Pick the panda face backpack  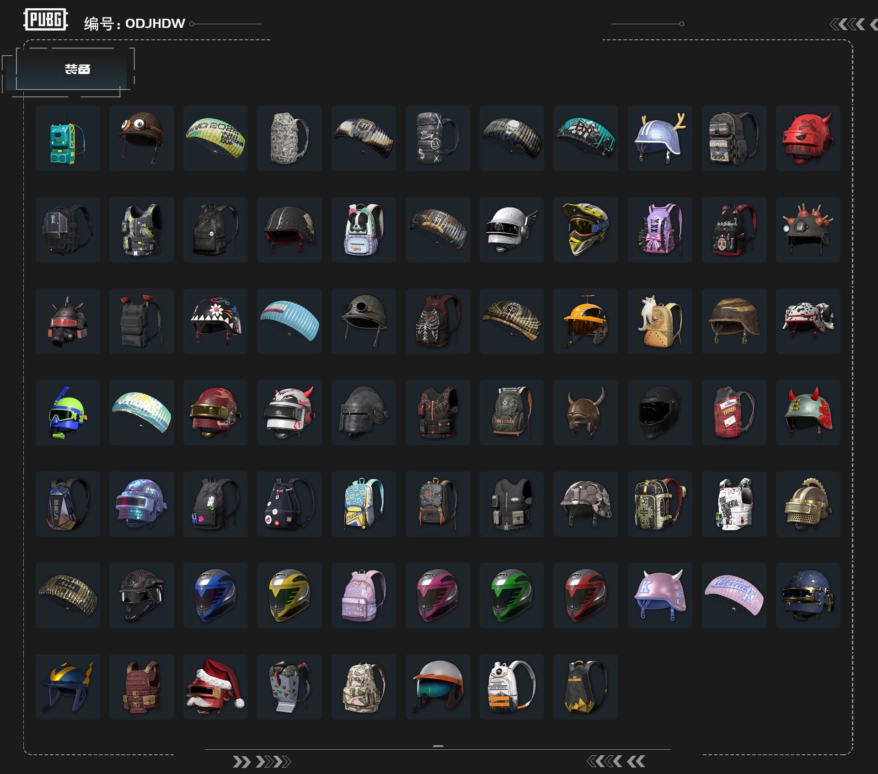364,230
